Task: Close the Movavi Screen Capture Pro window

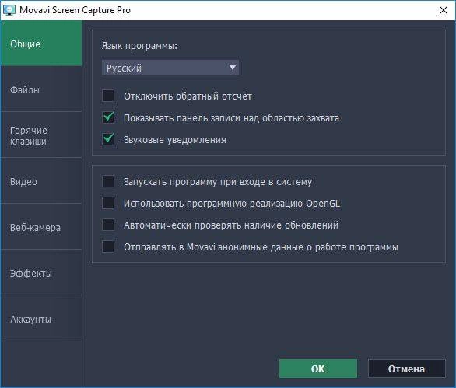Action: [444, 10]
